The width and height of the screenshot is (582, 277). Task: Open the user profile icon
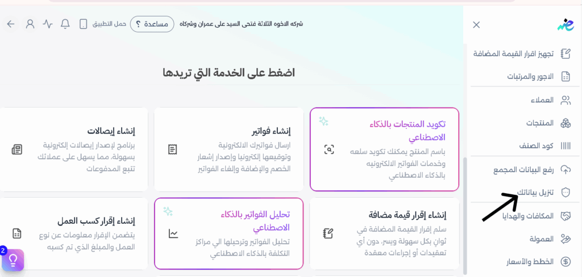pos(30,24)
